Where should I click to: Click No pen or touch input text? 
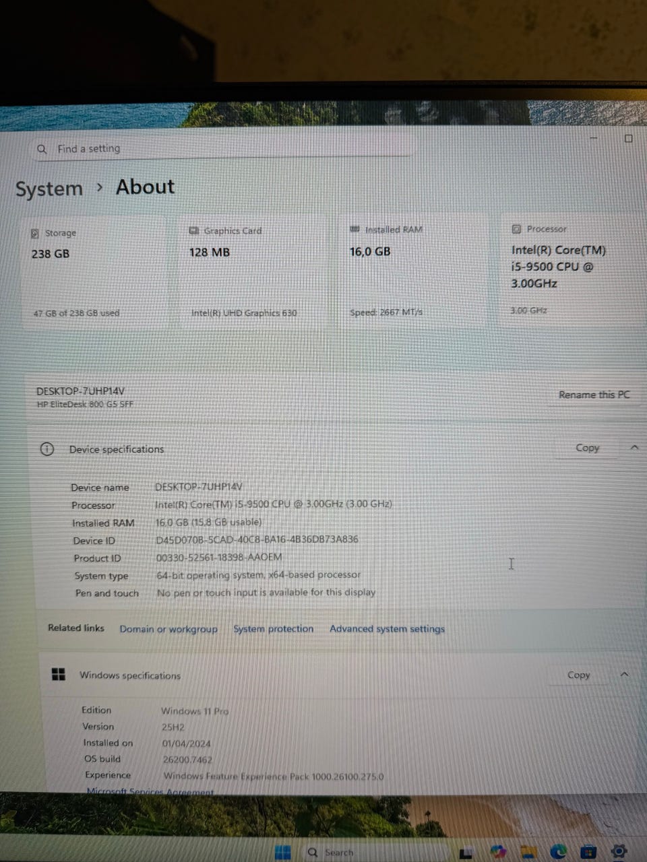[266, 593]
